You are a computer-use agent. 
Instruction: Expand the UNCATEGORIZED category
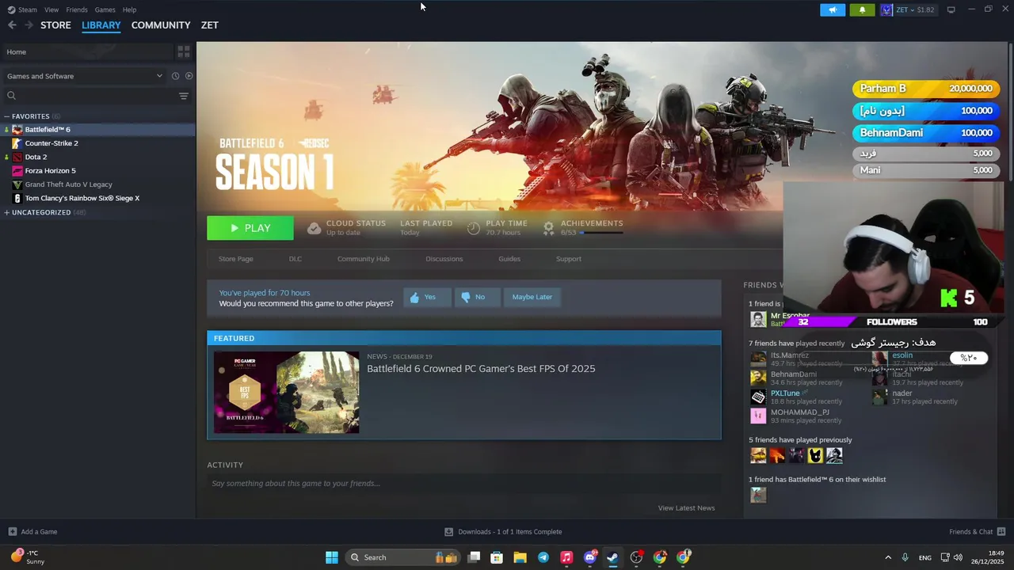coord(6,212)
